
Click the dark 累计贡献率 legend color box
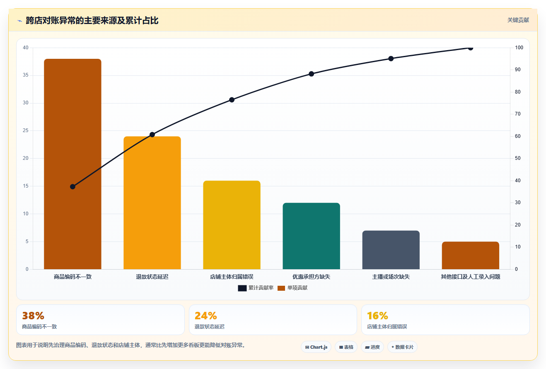[x=242, y=288]
